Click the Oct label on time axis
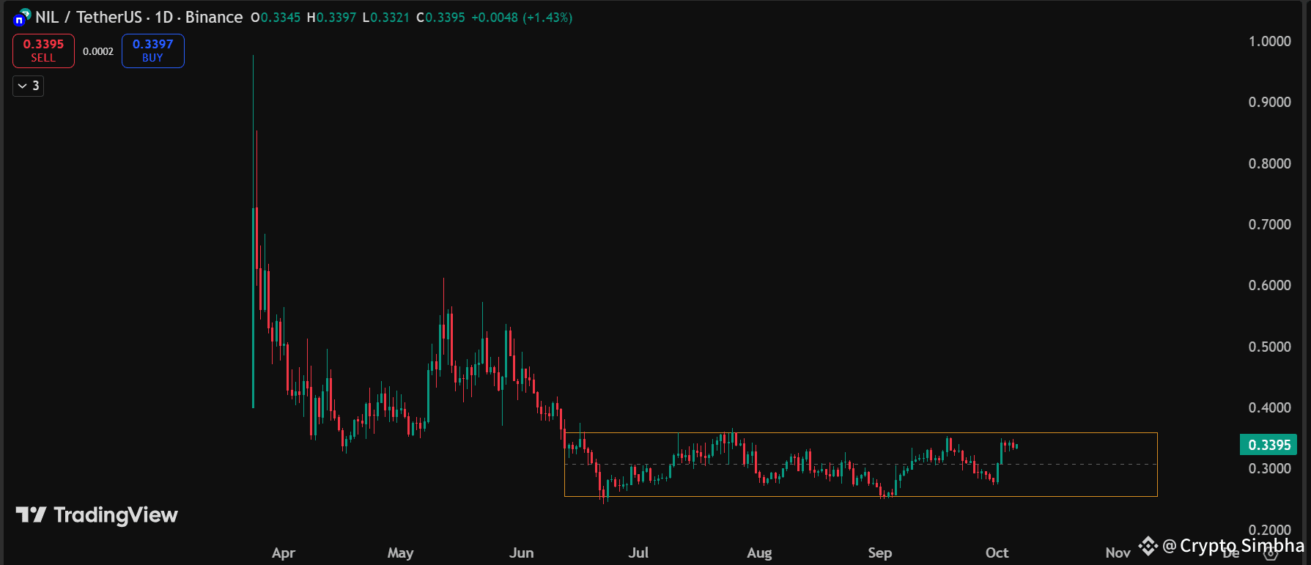Screen dimensions: 1311x565 point(997,553)
